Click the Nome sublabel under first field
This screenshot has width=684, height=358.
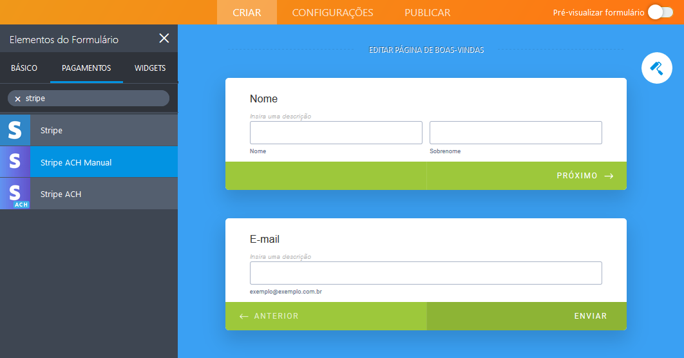click(x=258, y=151)
